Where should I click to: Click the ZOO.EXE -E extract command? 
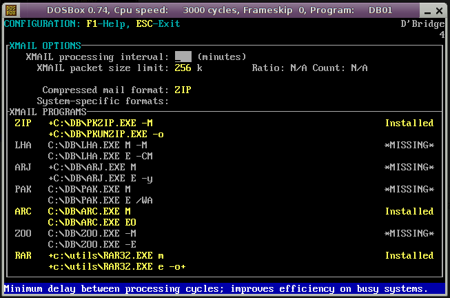coord(92,244)
